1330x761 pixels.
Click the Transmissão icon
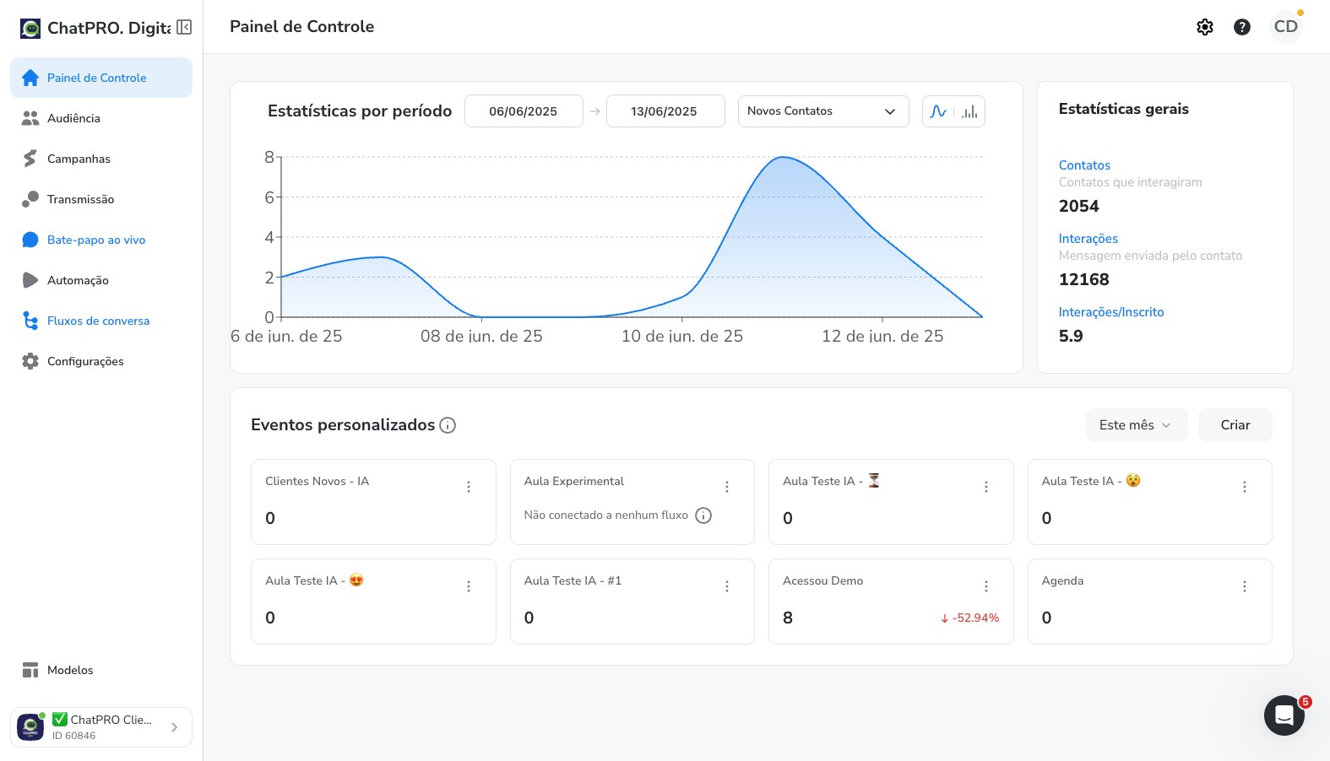point(30,199)
